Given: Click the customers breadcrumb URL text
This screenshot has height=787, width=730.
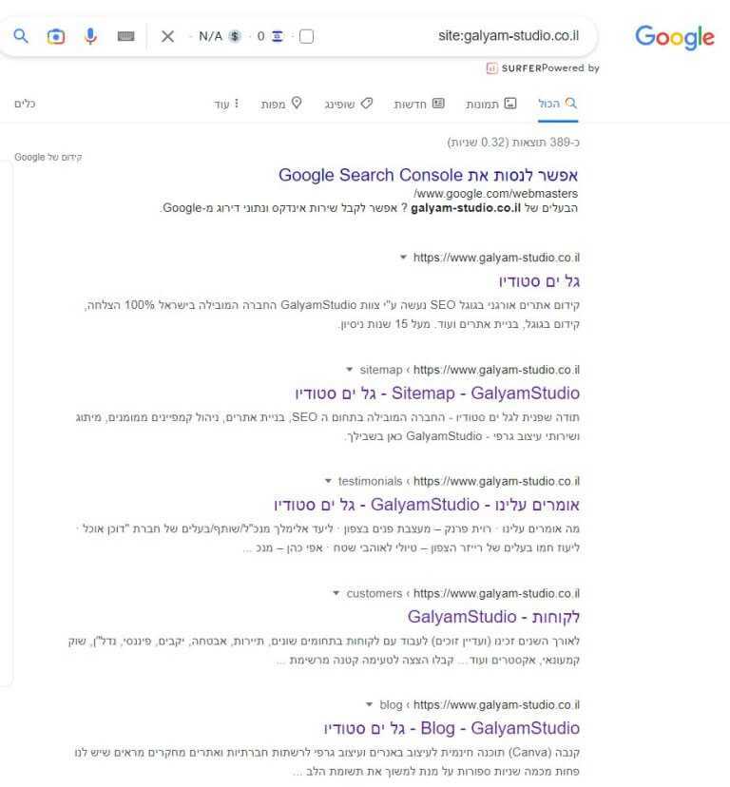Looking at the screenshot, I should click(x=463, y=593).
